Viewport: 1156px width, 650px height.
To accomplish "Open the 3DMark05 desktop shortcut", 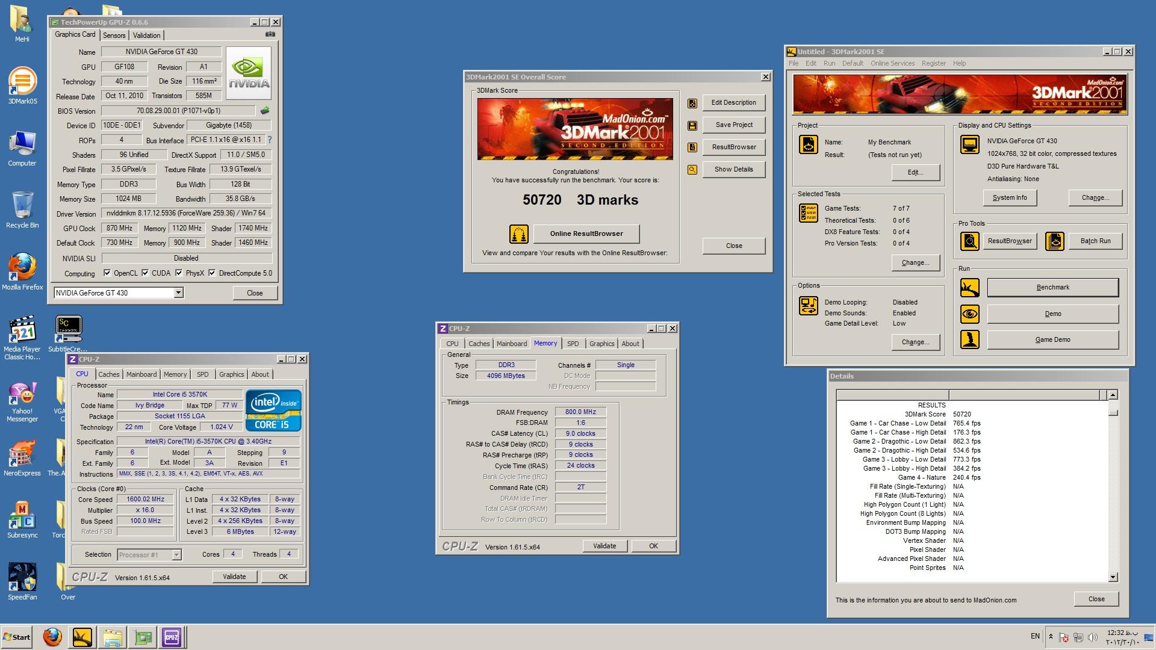I will click(x=22, y=86).
